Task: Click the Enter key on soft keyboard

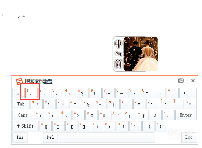Action: point(186,115)
